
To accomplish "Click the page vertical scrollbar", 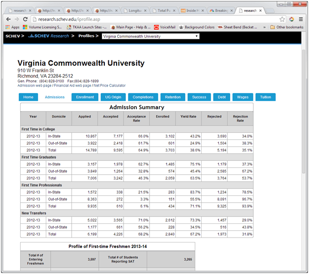I will tap(304, 148).
